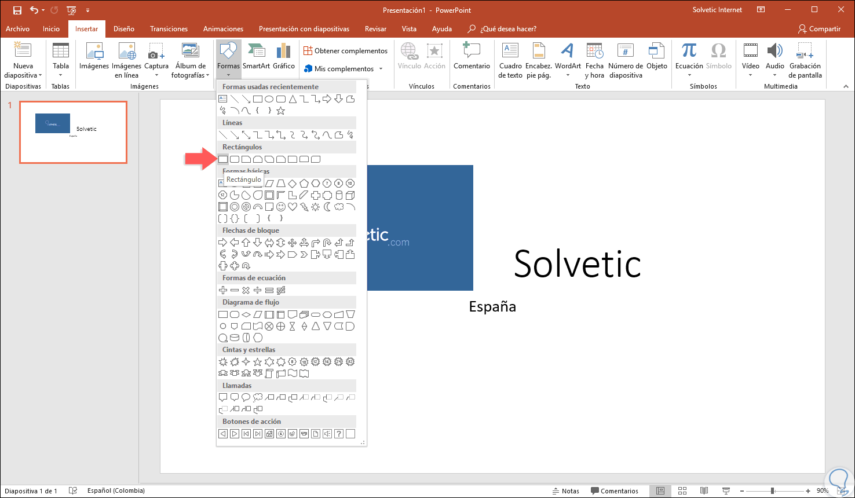Viewport: 855px width, 498px height.
Task: Toggle the Comentarios pane in the status bar
Action: coord(614,491)
